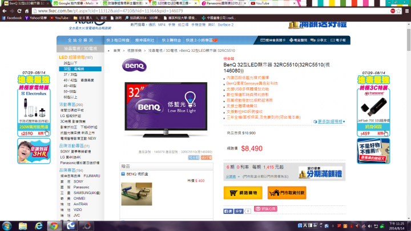Expand the installment plan table dropdown
Viewport: 411px width, 231px height.
pos(232,176)
